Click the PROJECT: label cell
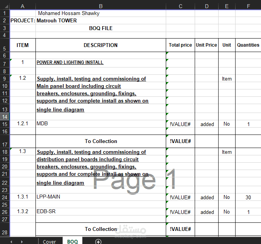The width and height of the screenshot is (261, 244). pyautogui.click(x=23, y=20)
